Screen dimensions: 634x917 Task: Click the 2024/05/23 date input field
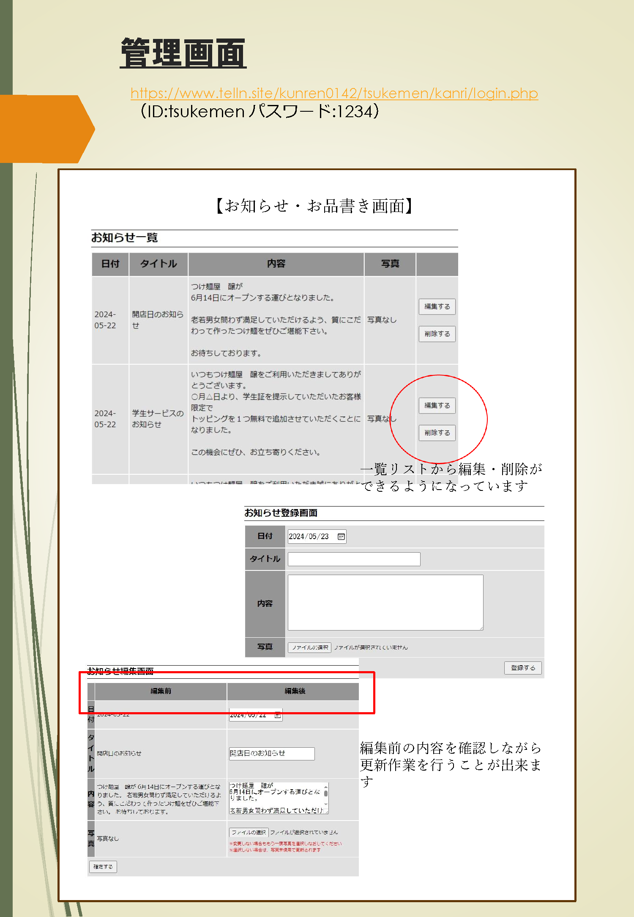317,537
